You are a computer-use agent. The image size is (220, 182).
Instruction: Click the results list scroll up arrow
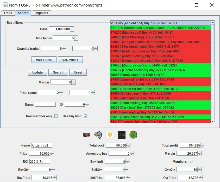tap(213, 23)
